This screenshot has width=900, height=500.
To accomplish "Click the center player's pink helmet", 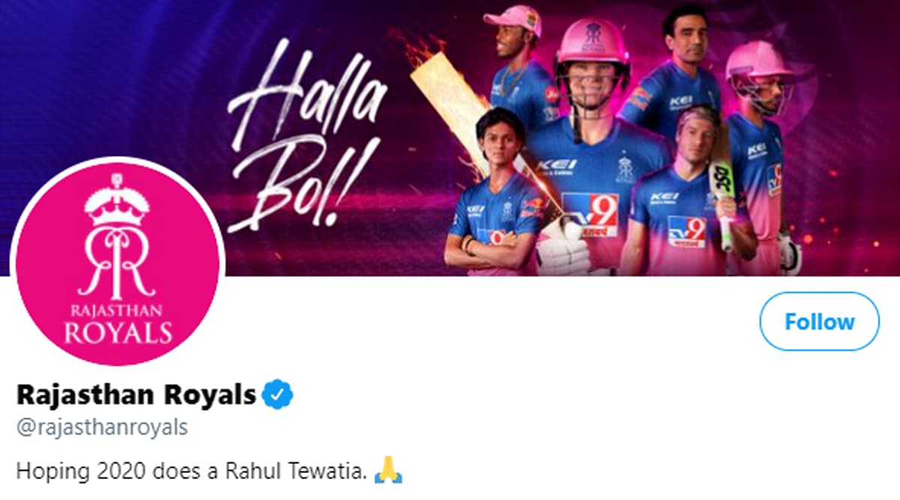I will pos(592,49).
